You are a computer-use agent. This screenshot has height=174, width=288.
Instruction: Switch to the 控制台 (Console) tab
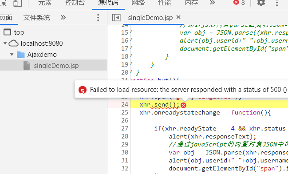click(75, 3)
